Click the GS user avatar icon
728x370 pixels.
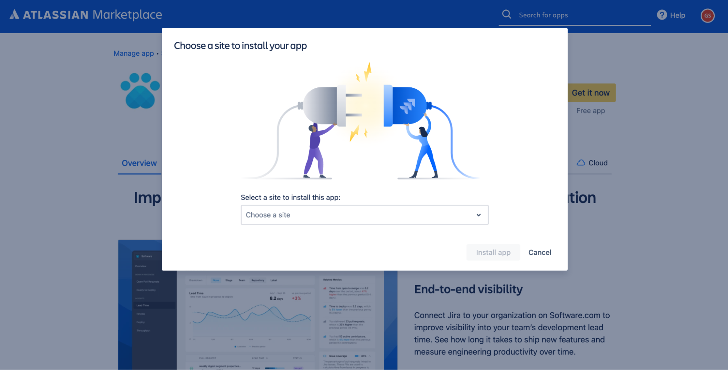(x=708, y=16)
